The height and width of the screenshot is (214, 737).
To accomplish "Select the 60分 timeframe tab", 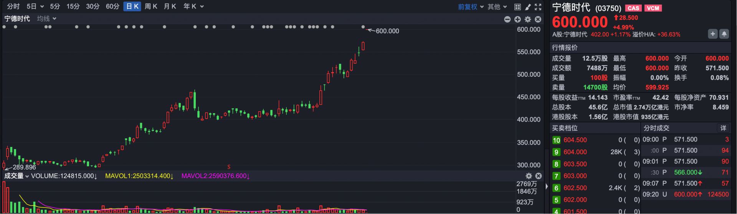I will pyautogui.click(x=112, y=7).
